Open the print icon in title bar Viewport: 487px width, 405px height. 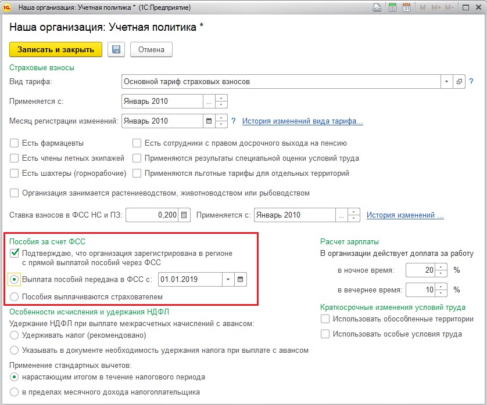[377, 8]
